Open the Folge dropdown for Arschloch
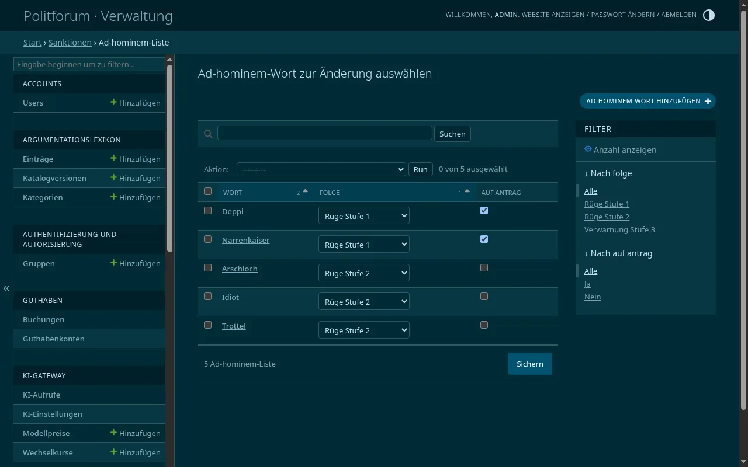The width and height of the screenshot is (748, 467). tap(364, 273)
